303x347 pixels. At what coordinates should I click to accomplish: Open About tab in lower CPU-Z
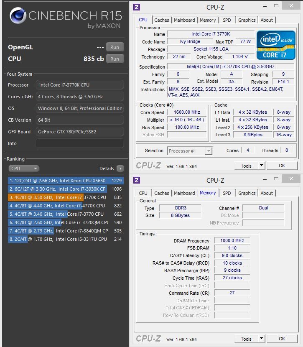tap(267, 193)
